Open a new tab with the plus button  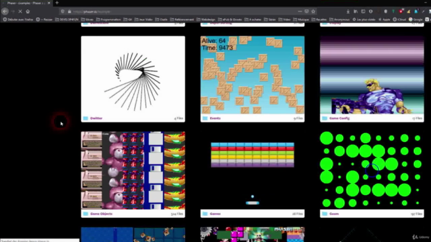57,3
